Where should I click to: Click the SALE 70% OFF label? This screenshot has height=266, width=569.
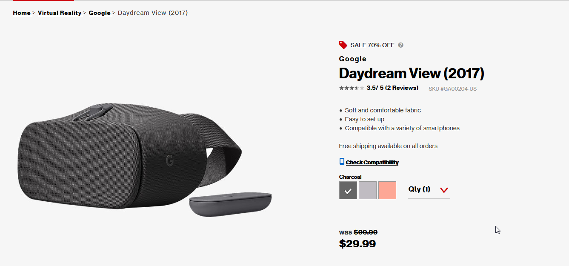[x=372, y=45]
